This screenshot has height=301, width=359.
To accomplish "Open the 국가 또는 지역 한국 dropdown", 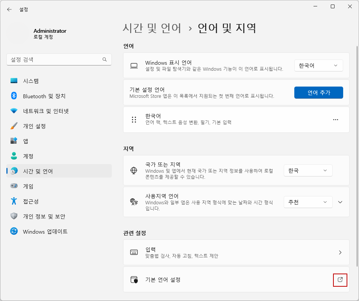I will click(308, 170).
